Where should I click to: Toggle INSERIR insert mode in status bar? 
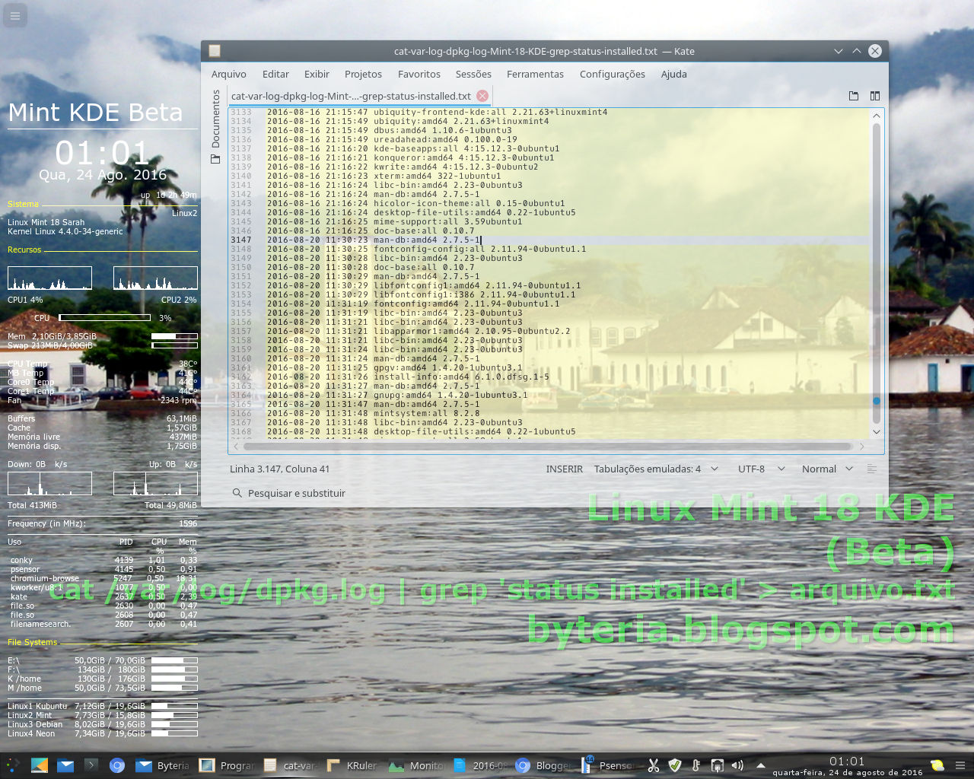[x=564, y=469]
